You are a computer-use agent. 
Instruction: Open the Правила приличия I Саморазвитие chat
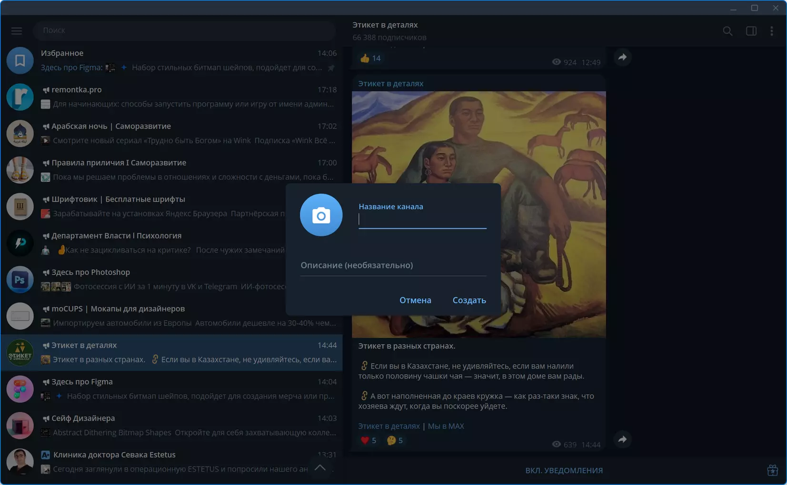click(x=171, y=170)
